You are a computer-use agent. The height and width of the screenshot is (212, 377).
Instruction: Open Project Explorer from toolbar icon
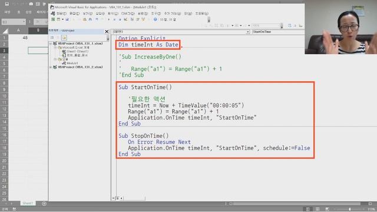pyautogui.click(x=132, y=19)
